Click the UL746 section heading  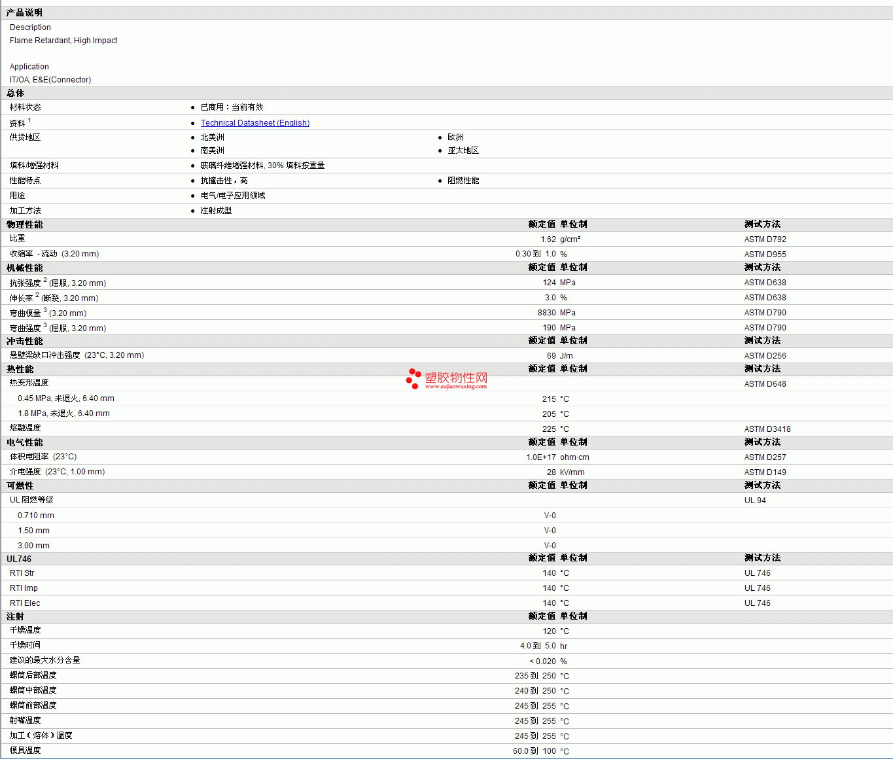pyautogui.click(x=19, y=559)
